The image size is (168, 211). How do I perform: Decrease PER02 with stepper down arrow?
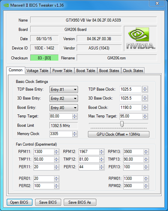pos(56,187)
